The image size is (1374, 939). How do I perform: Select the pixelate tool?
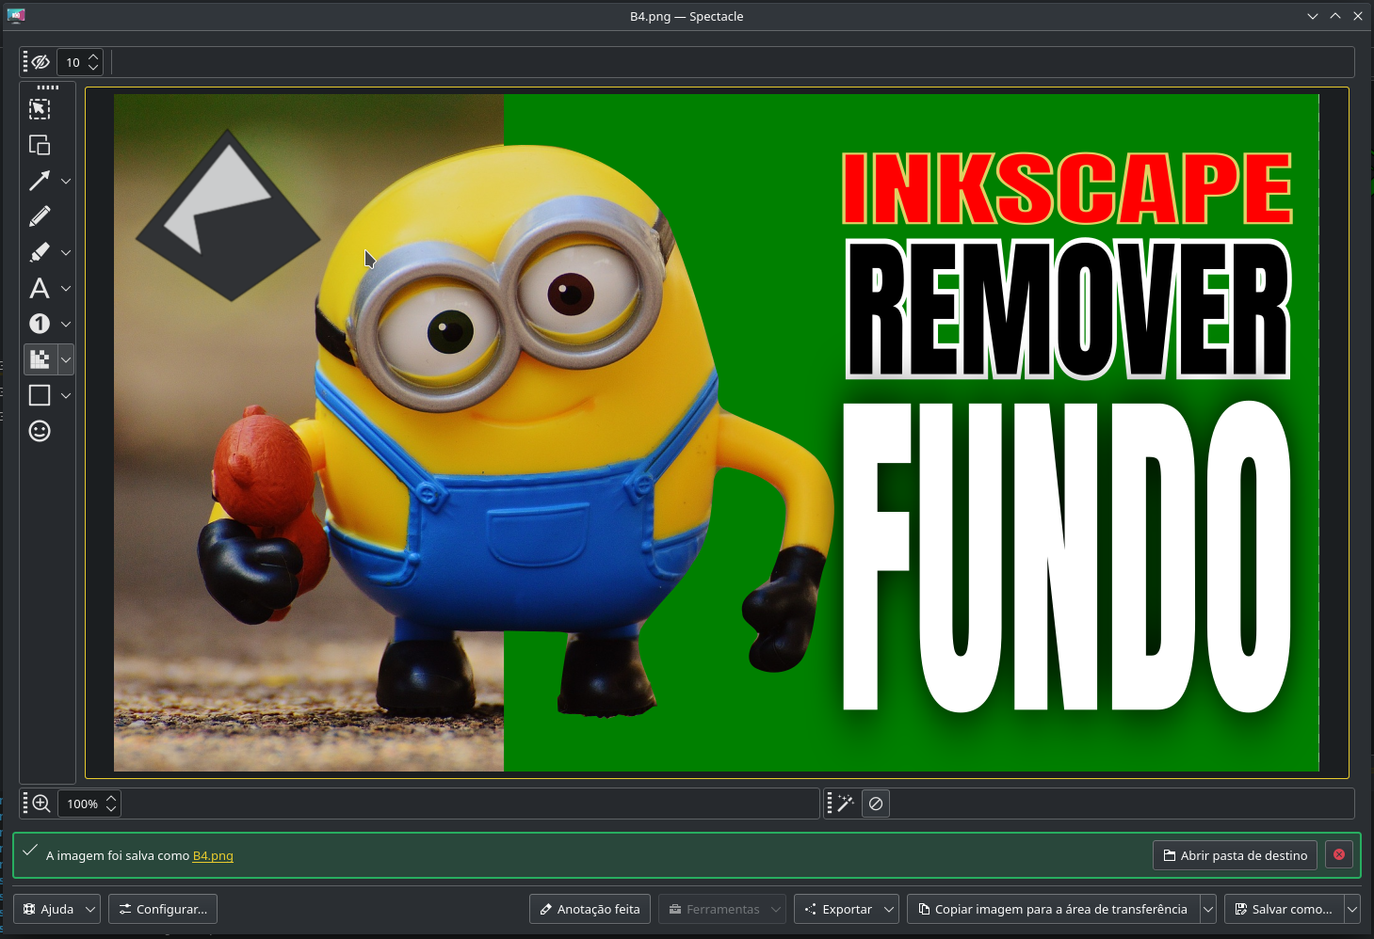tap(40, 359)
